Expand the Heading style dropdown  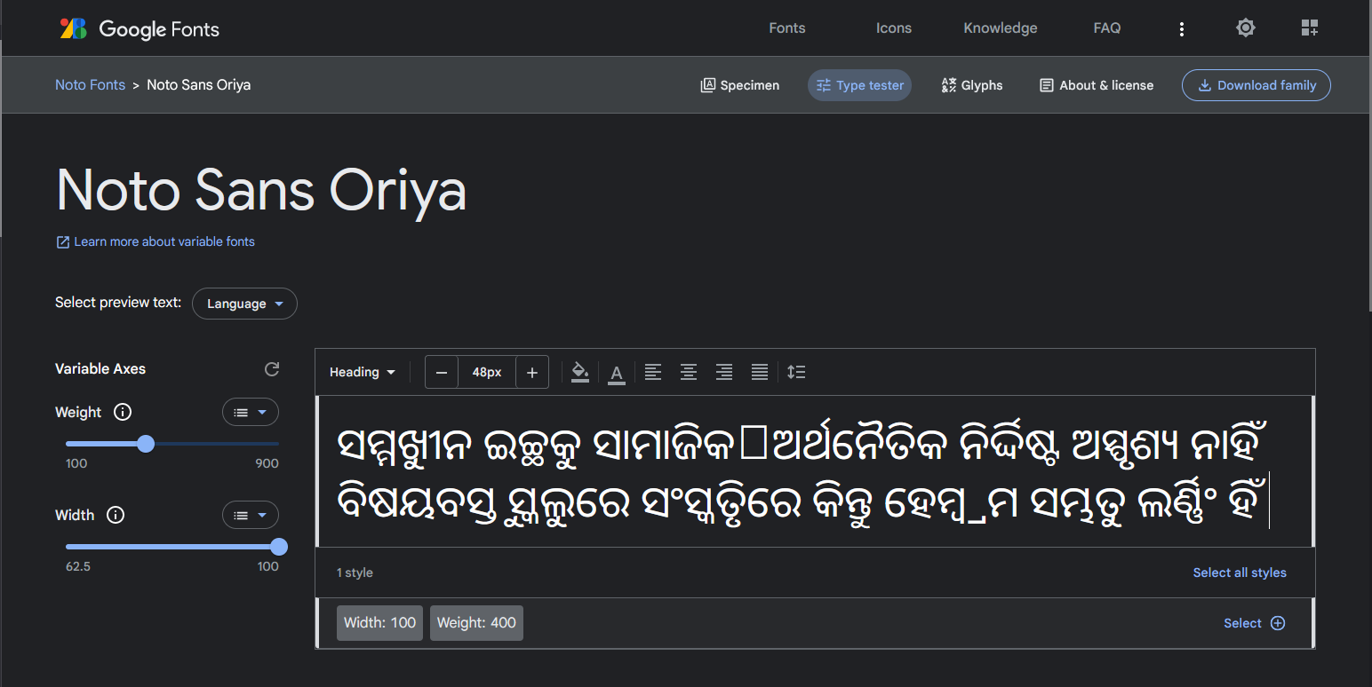[362, 373]
